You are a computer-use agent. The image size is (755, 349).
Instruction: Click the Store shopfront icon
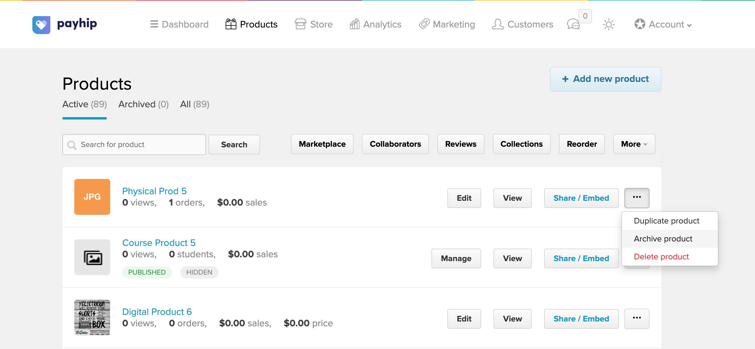click(x=300, y=24)
